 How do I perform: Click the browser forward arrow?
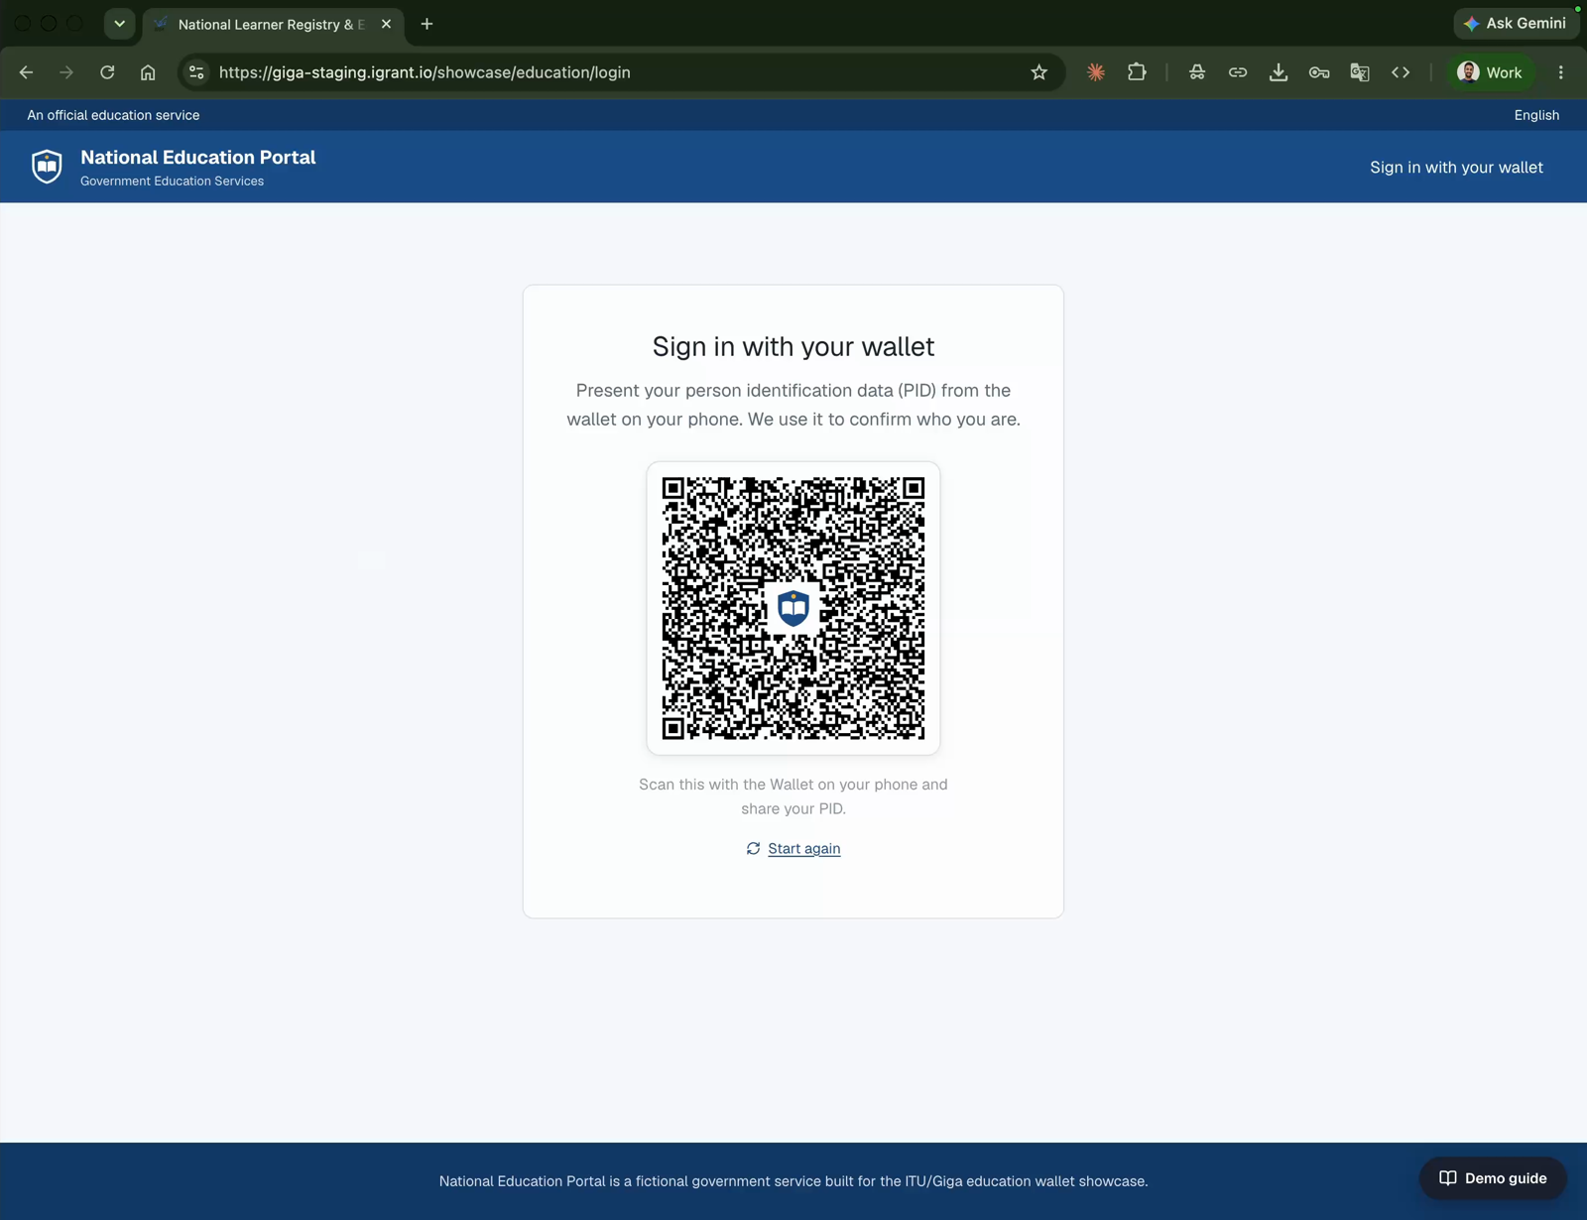click(66, 72)
